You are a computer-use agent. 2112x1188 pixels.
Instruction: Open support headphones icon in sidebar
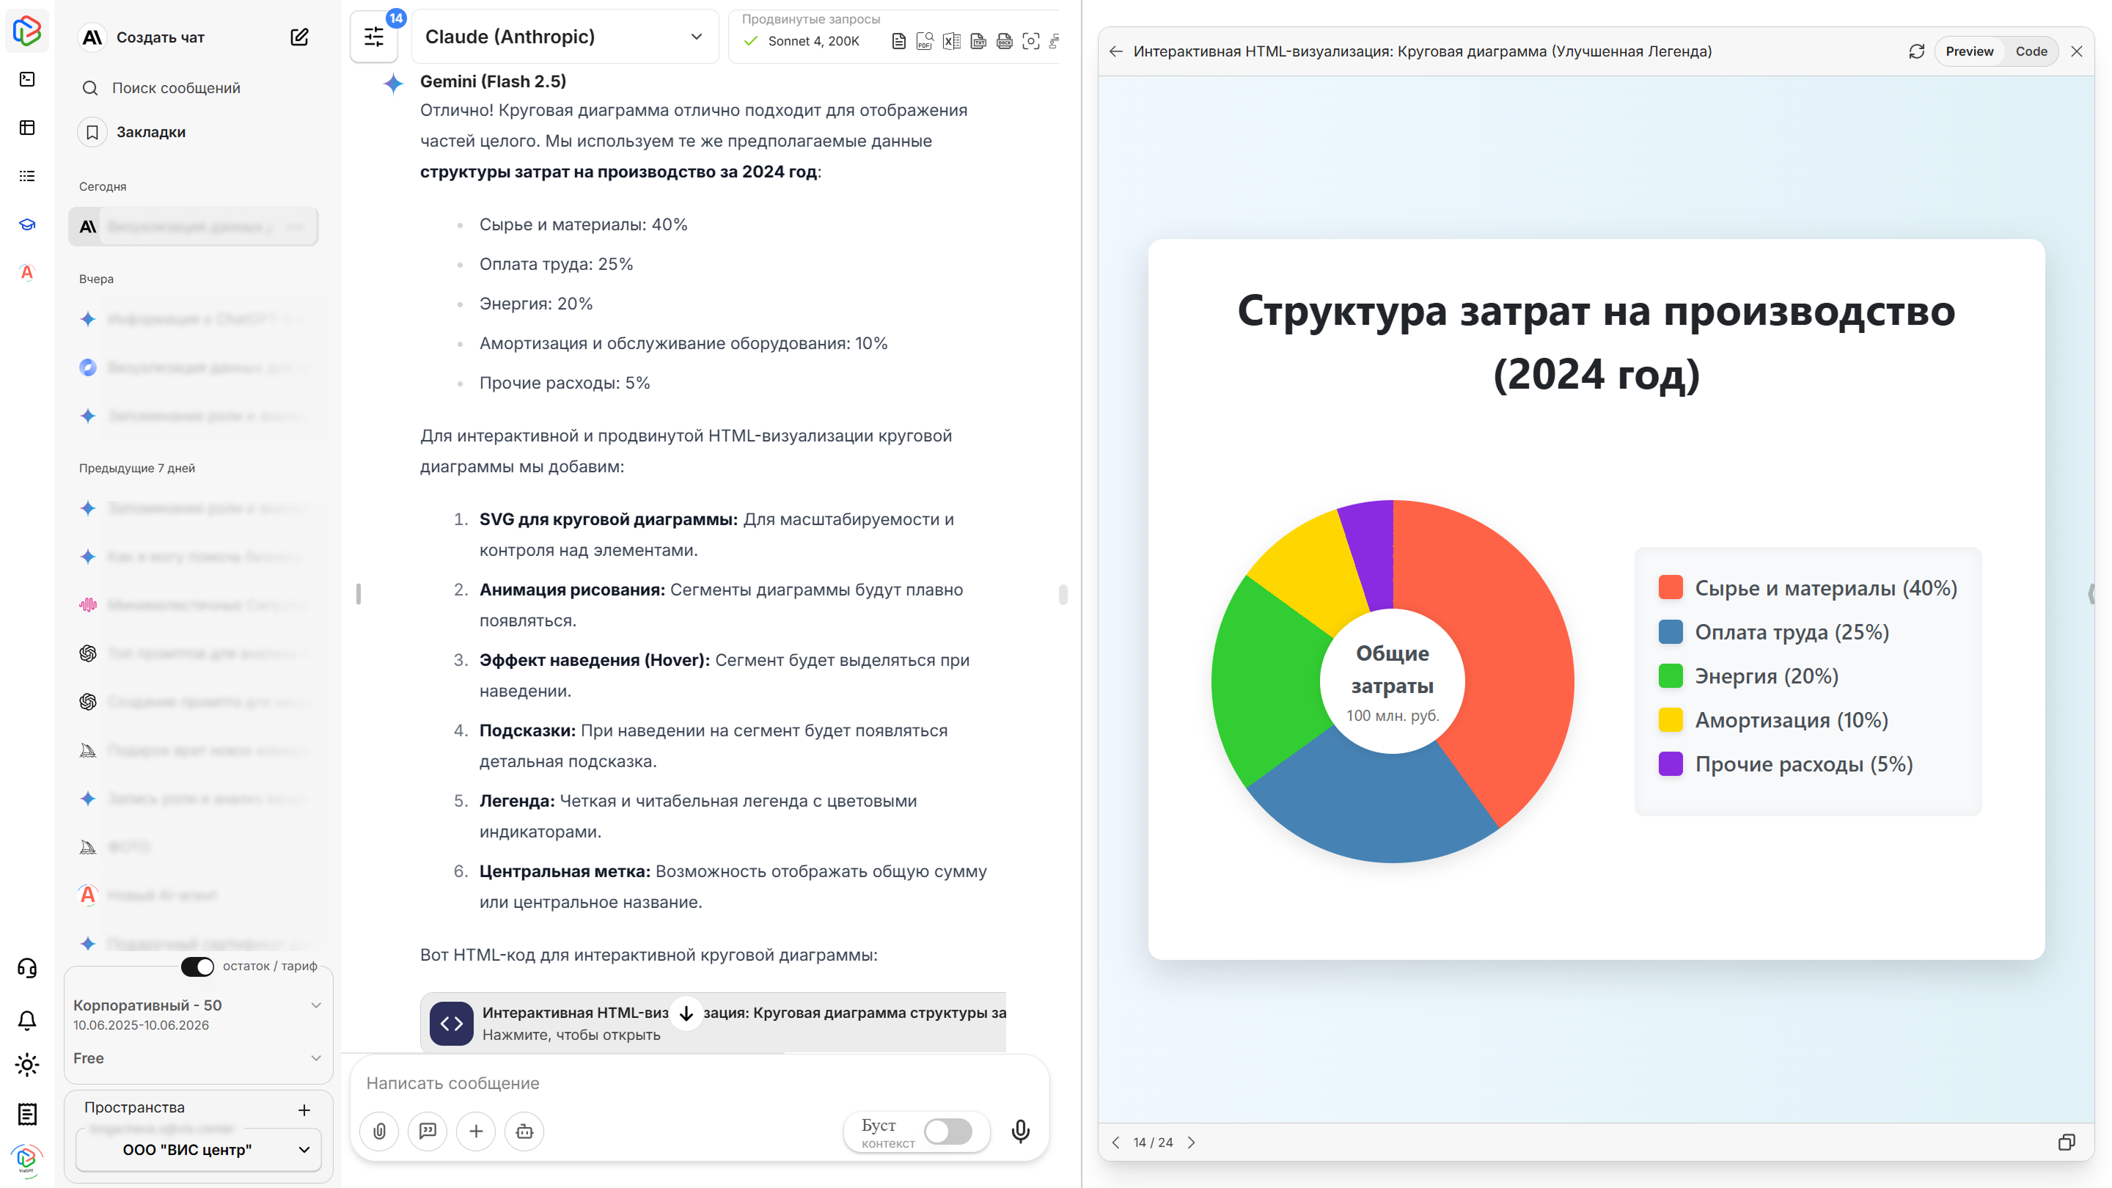[27, 968]
